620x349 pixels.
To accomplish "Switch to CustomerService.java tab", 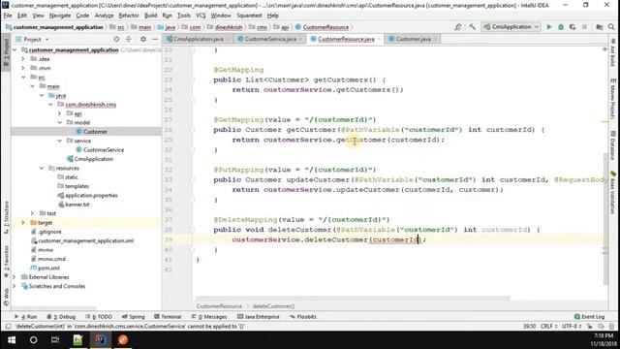I will [270, 39].
